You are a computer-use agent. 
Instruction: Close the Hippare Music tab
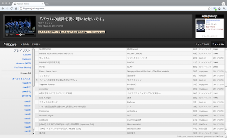pos(42,4)
